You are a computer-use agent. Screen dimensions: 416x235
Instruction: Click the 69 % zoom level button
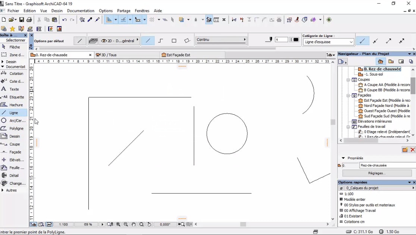[x=88, y=225]
